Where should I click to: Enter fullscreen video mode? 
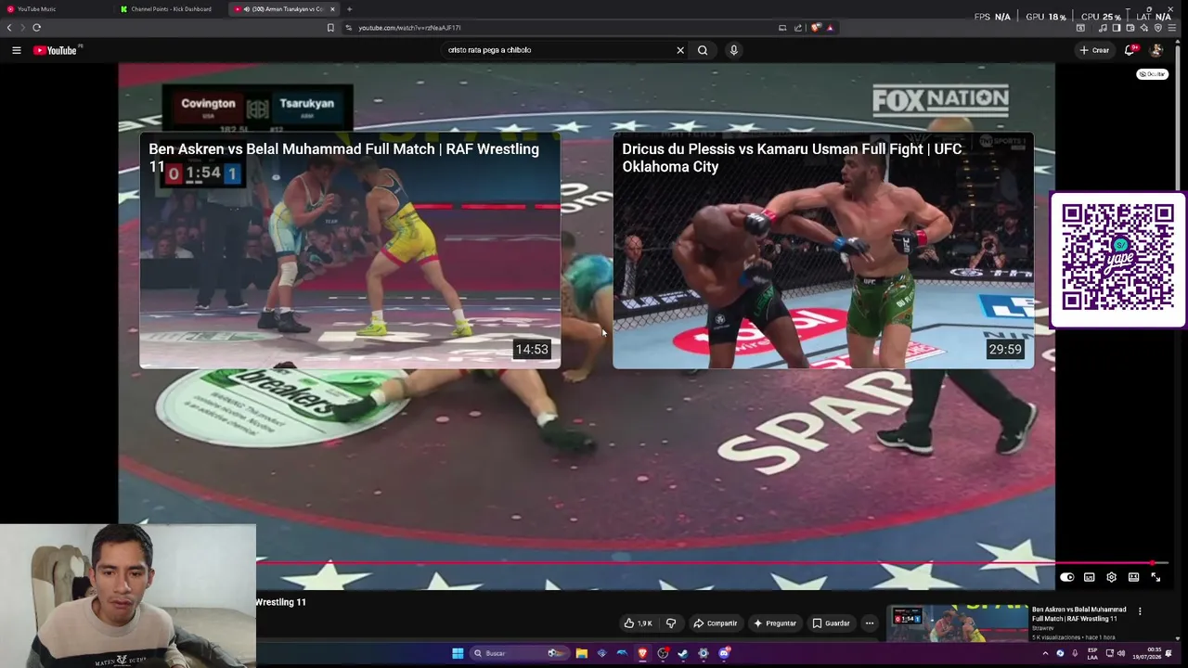(x=1156, y=577)
